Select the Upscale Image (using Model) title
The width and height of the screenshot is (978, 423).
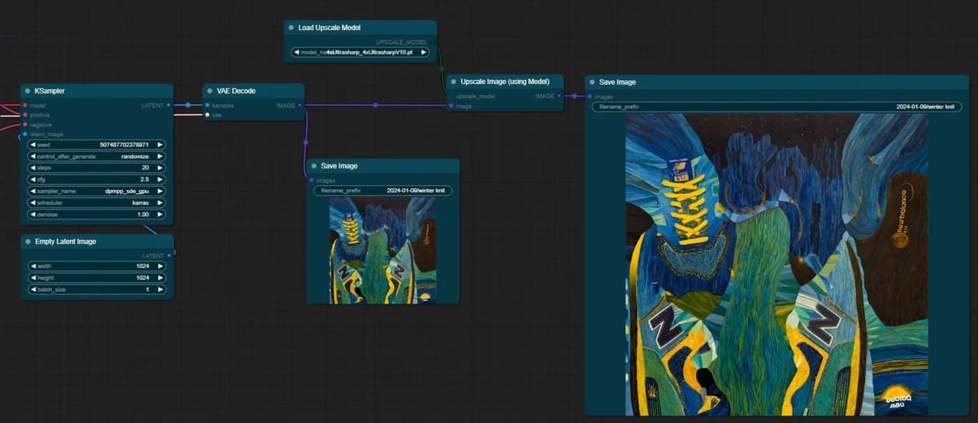(505, 82)
